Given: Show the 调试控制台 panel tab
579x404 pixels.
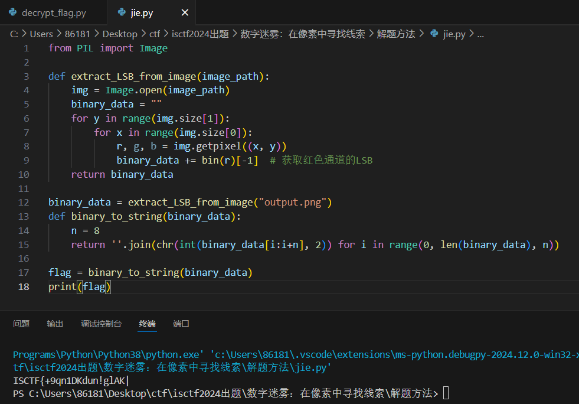Looking at the screenshot, I should [101, 324].
